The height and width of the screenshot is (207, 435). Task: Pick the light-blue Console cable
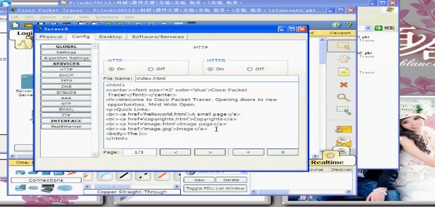[105, 175]
